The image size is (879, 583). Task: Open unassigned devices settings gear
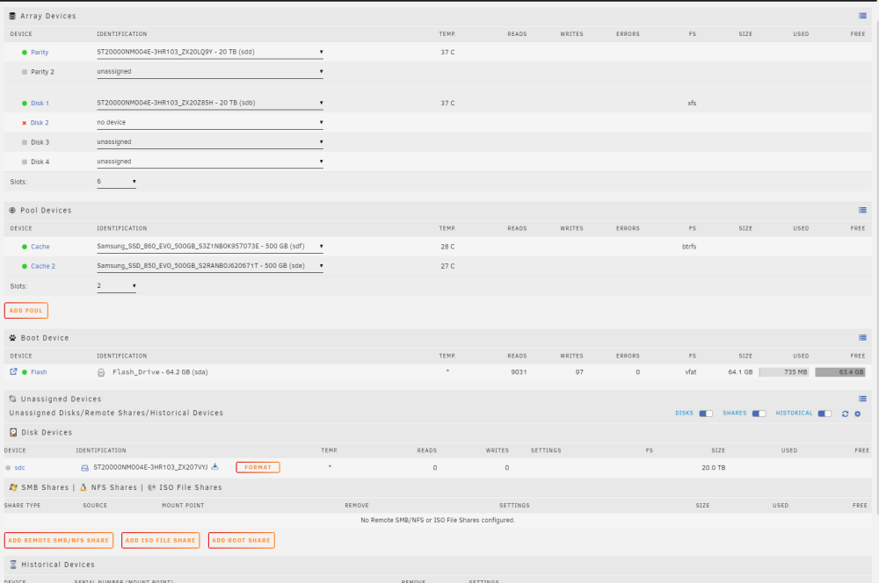(x=857, y=414)
